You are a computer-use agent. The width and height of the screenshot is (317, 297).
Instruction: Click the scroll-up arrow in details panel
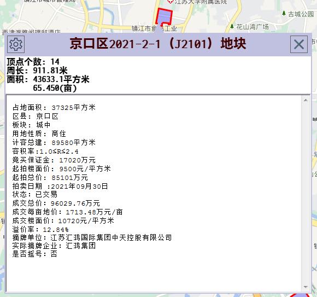tap(306, 100)
